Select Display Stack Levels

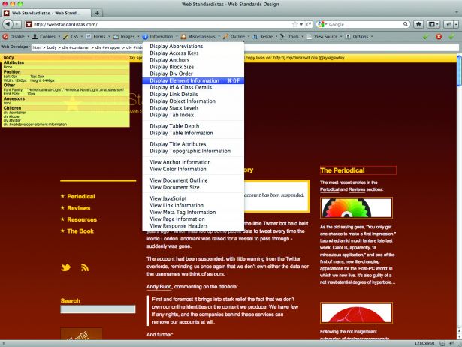(193, 108)
